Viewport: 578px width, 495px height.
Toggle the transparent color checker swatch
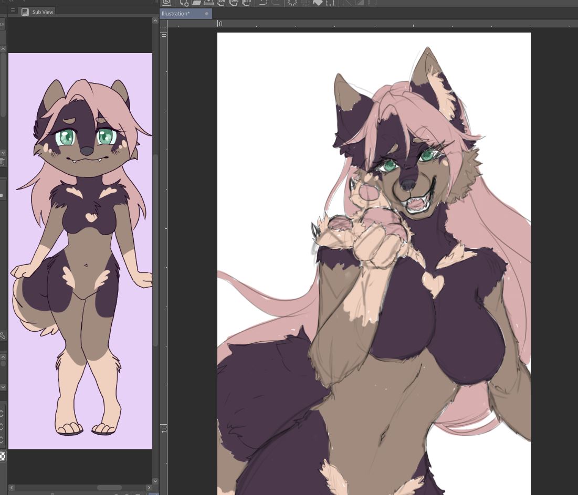pyautogui.click(x=3, y=456)
